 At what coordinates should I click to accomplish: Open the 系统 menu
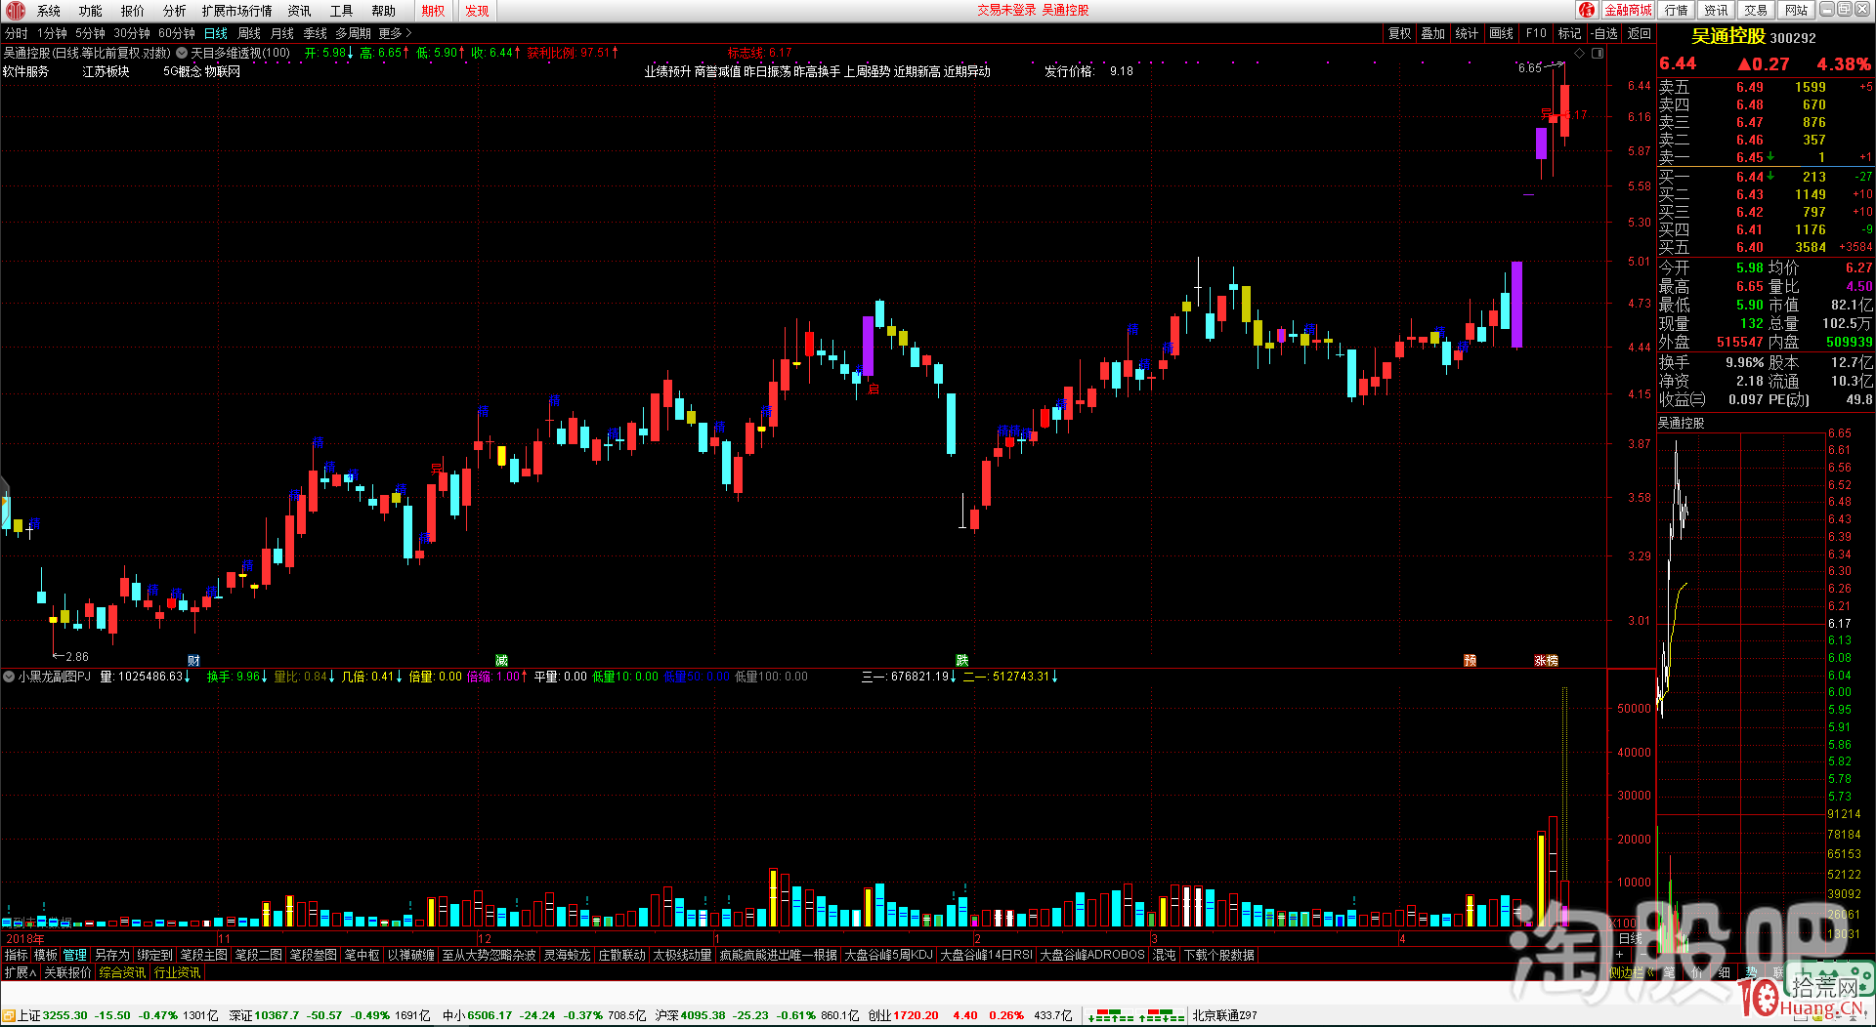point(49,11)
